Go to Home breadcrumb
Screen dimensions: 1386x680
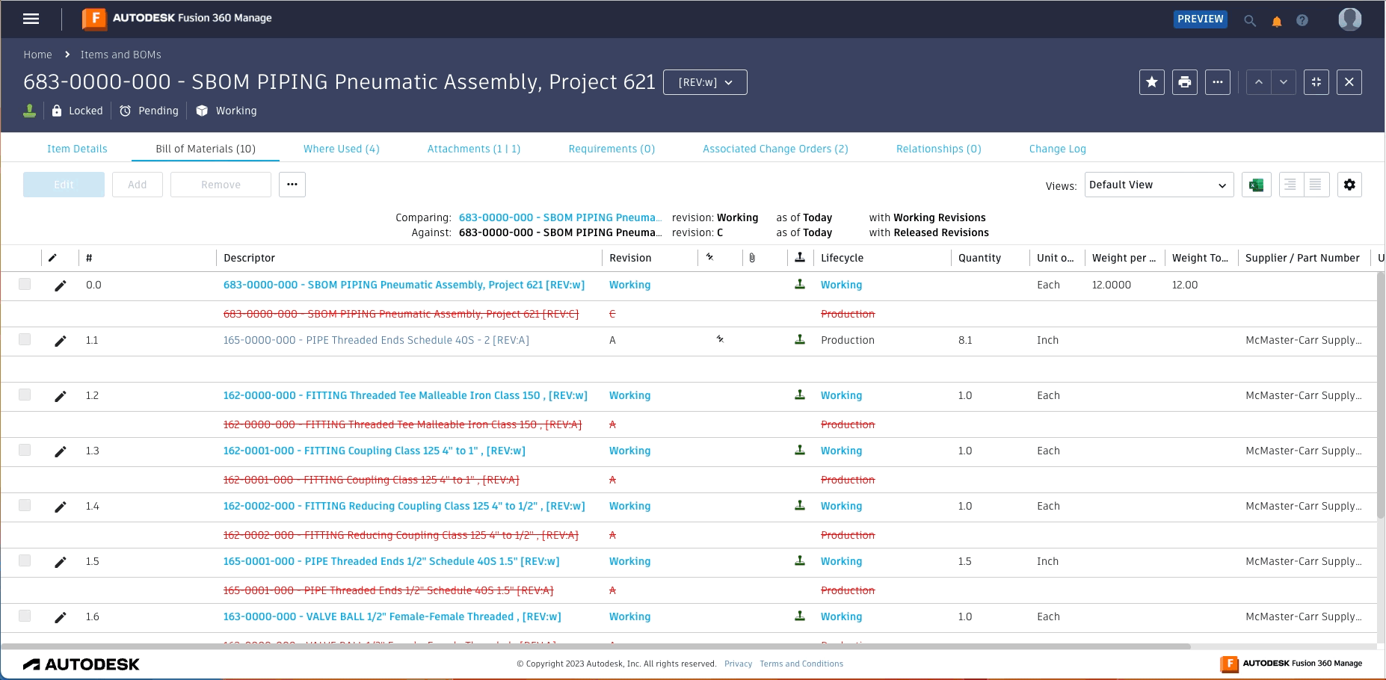click(37, 55)
